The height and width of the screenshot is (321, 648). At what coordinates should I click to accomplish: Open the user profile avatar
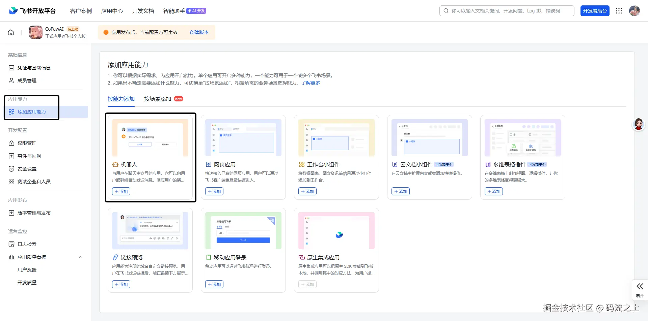coord(634,11)
